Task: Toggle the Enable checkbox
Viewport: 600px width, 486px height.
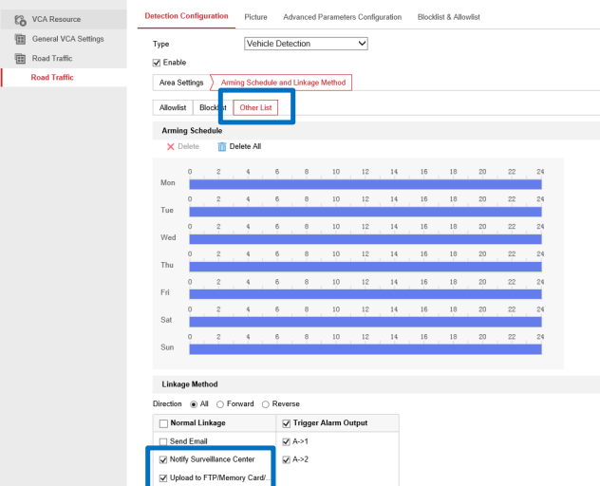Action: pos(158,63)
